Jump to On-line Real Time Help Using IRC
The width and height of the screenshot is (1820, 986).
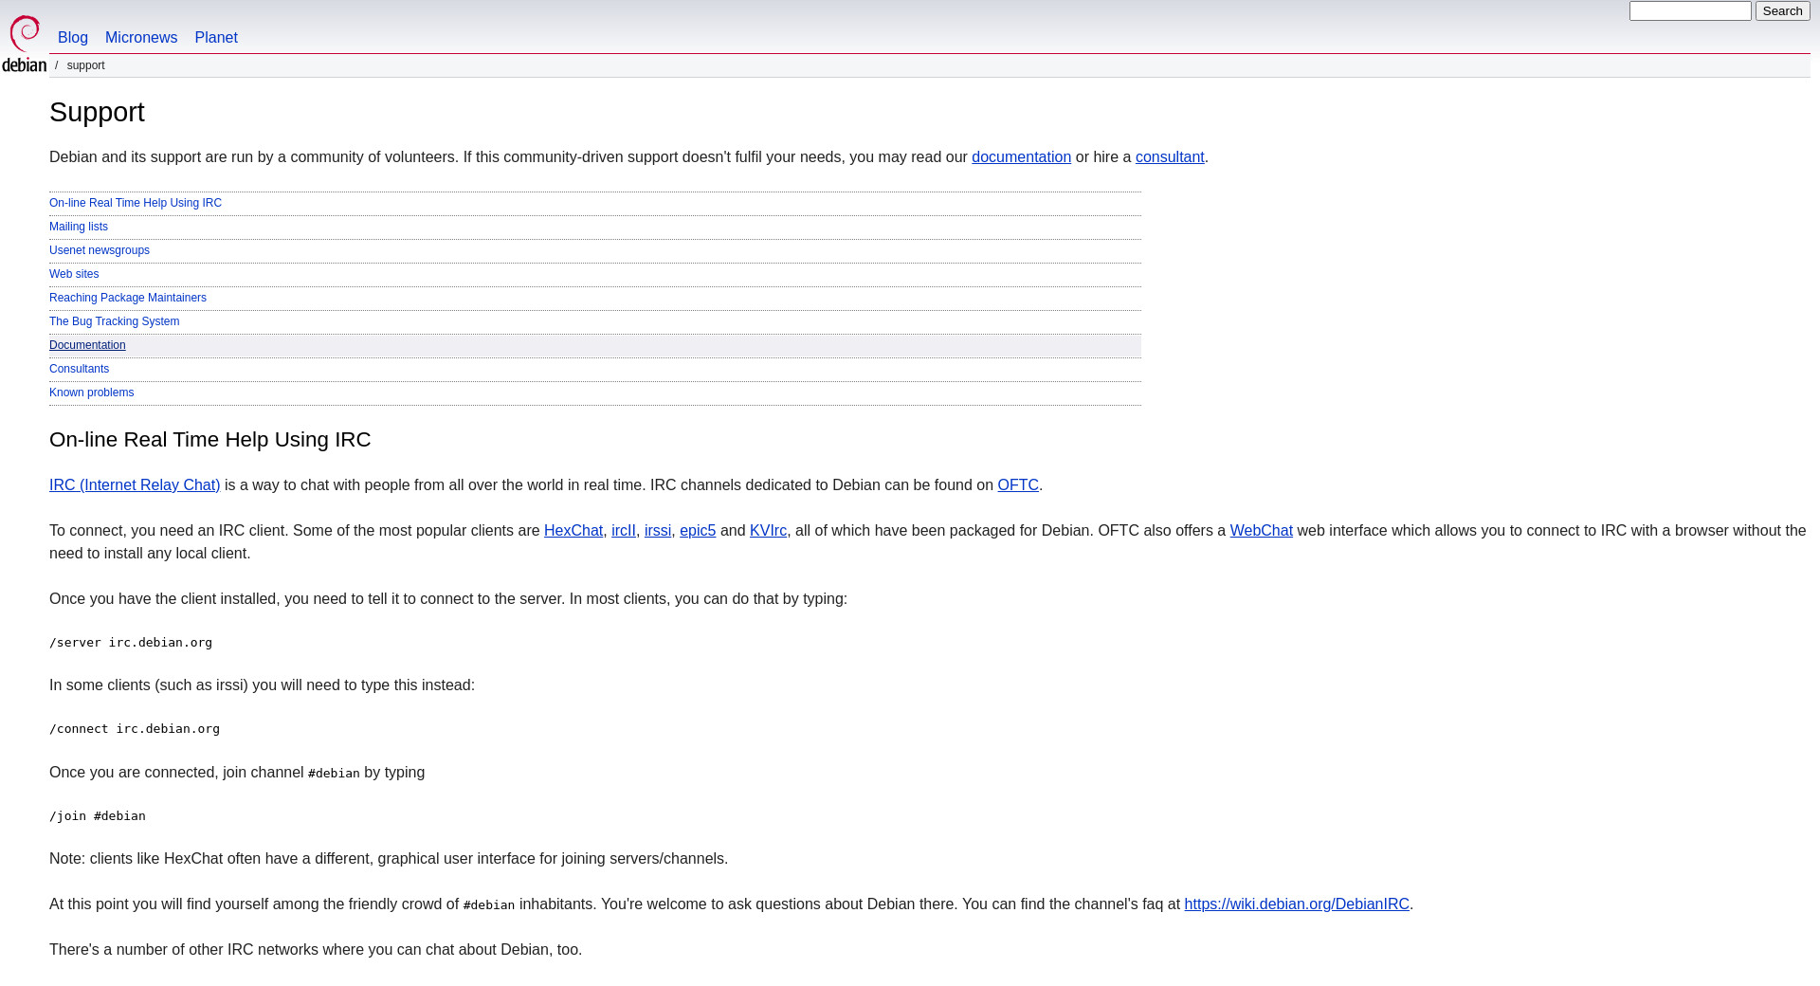pyautogui.click(x=136, y=203)
